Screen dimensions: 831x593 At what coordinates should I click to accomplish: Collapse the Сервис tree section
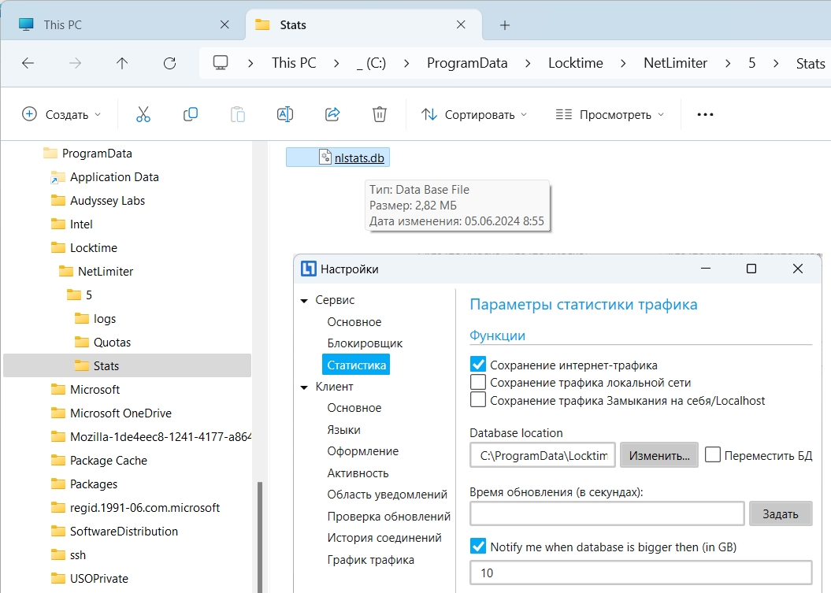pos(304,301)
